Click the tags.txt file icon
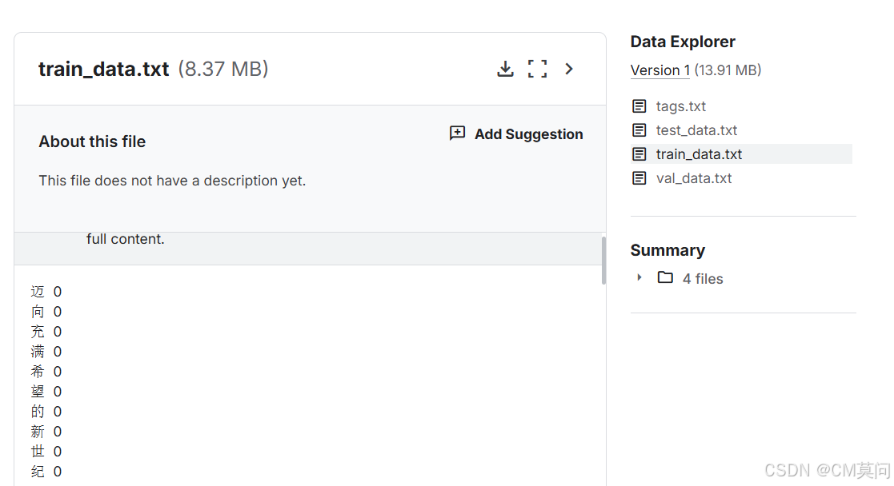This screenshot has width=894, height=486. click(639, 106)
